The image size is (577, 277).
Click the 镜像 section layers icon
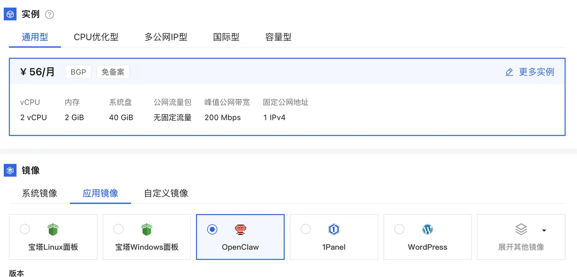[x=10, y=170]
